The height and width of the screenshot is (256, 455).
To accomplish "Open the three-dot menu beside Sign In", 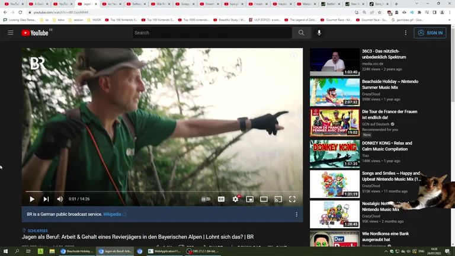I will [x=406, y=33].
